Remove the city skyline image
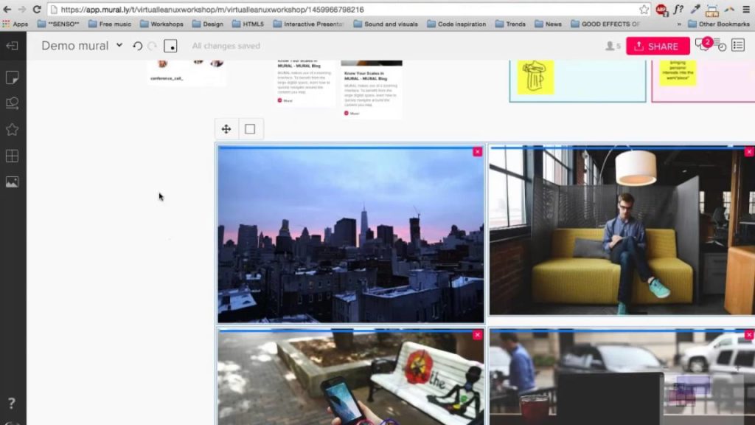The height and width of the screenshot is (425, 755). tap(477, 151)
